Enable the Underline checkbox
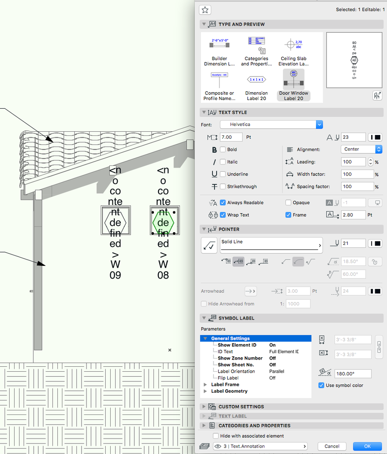Screen dimensions: 387x454 [x=223, y=174]
